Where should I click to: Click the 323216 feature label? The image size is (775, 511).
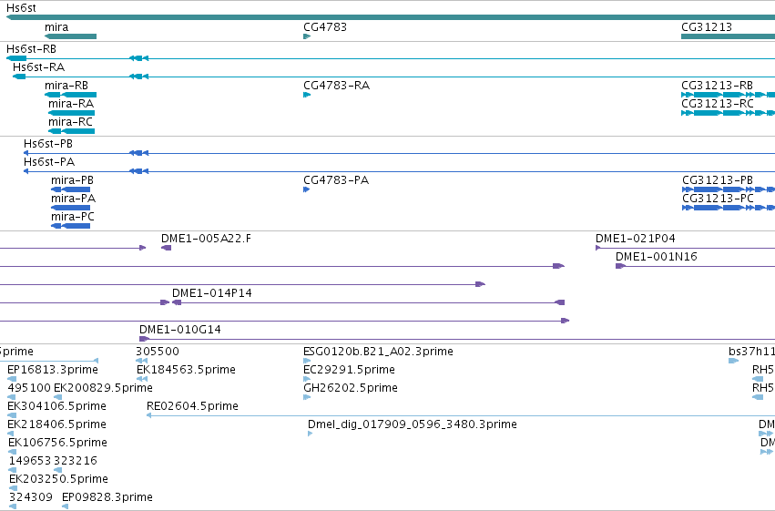[75, 461]
